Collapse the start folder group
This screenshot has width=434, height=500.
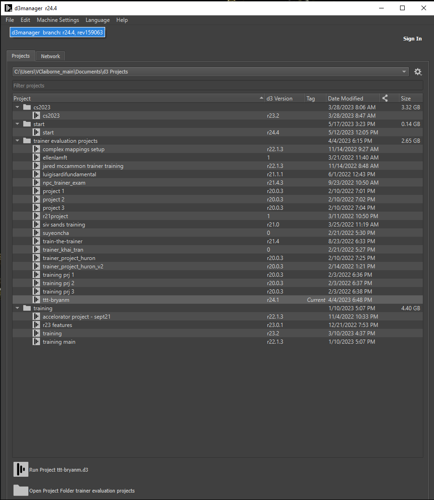point(18,124)
